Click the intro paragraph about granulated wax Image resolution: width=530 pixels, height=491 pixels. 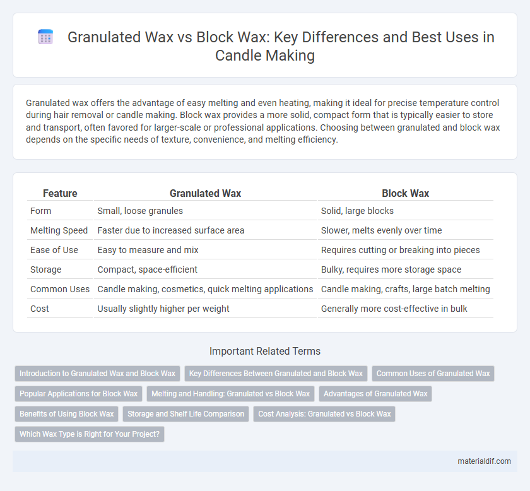pyautogui.click(x=263, y=121)
